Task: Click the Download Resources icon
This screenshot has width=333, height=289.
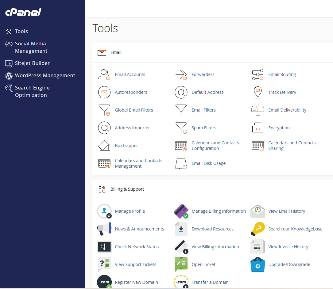Action: [181, 229]
